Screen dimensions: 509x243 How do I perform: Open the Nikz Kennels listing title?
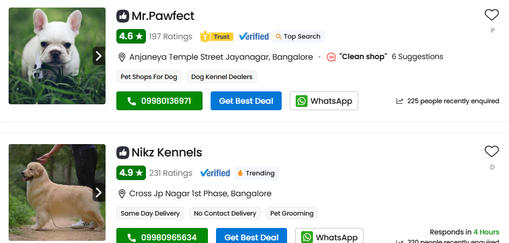point(166,153)
